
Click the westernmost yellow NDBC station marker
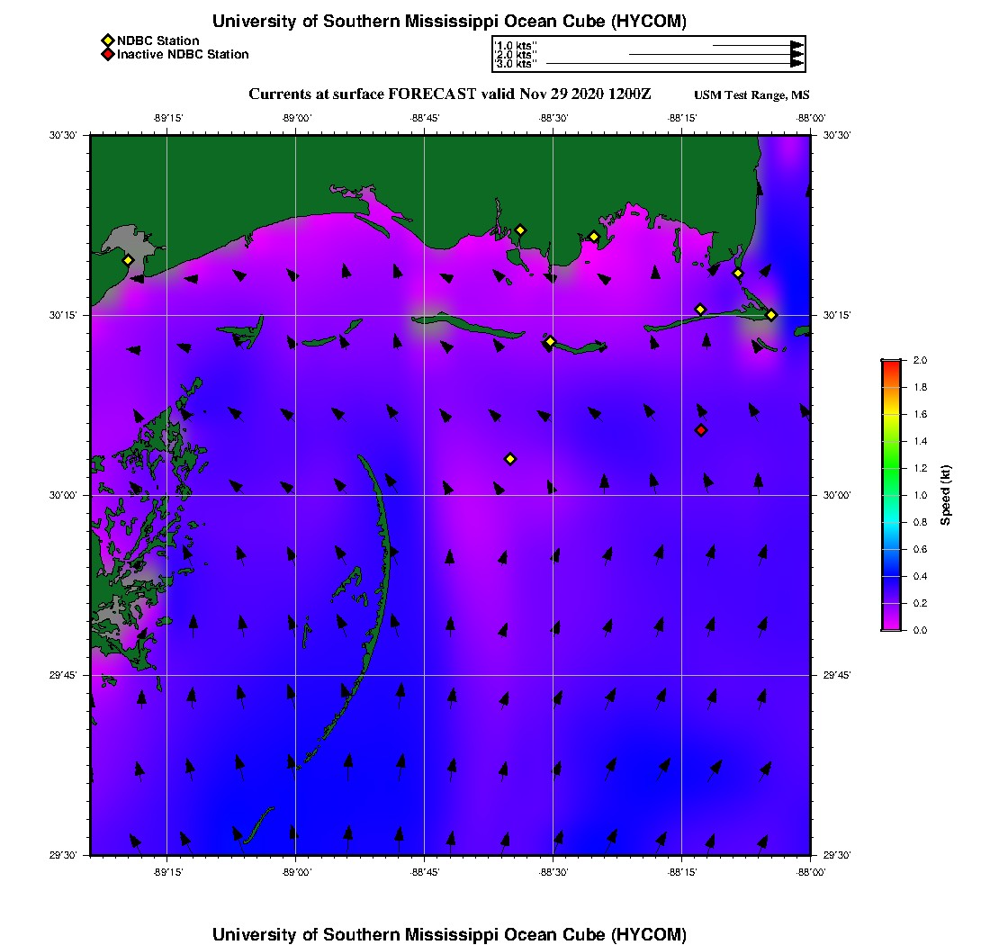(128, 260)
